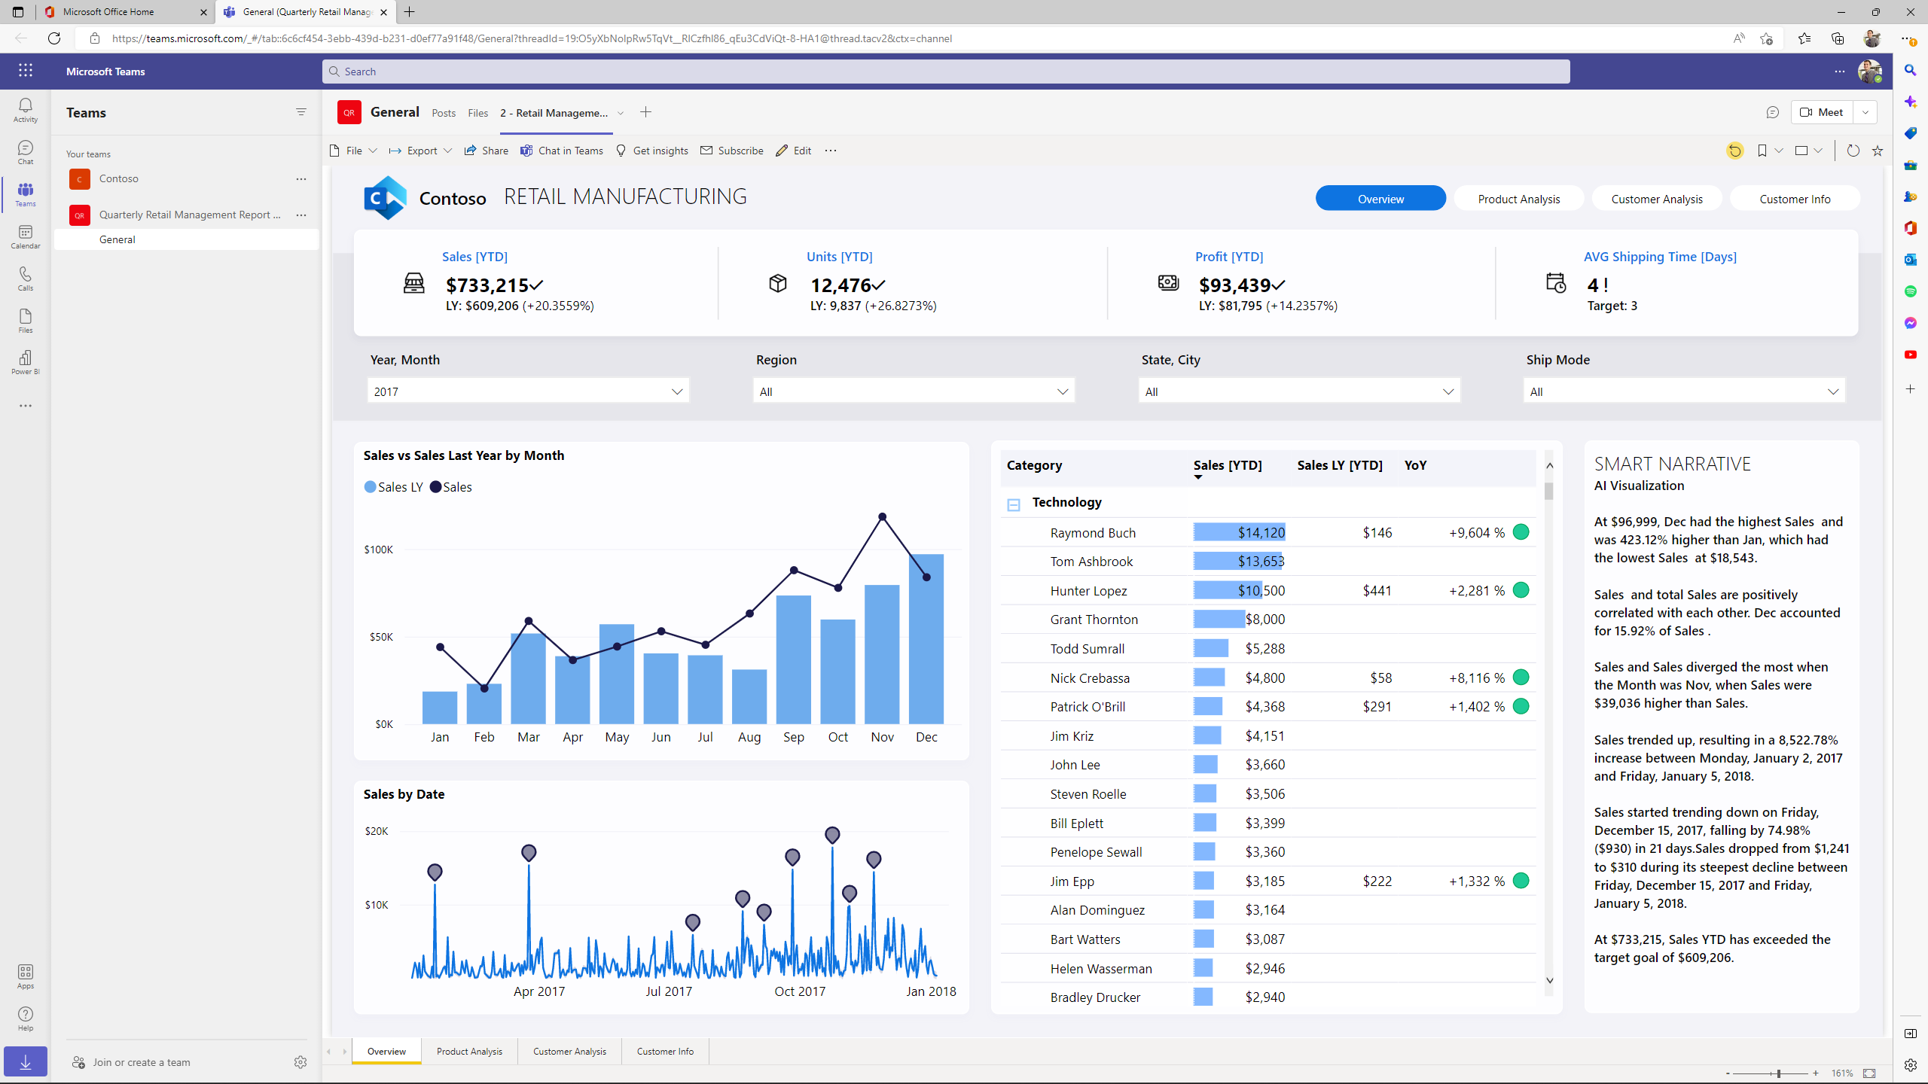Open the channel conversation icon
1928x1084 pixels.
(x=1772, y=112)
